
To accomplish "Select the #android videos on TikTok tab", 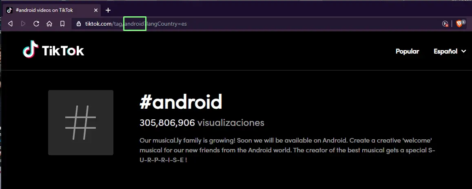I will tap(52, 10).
